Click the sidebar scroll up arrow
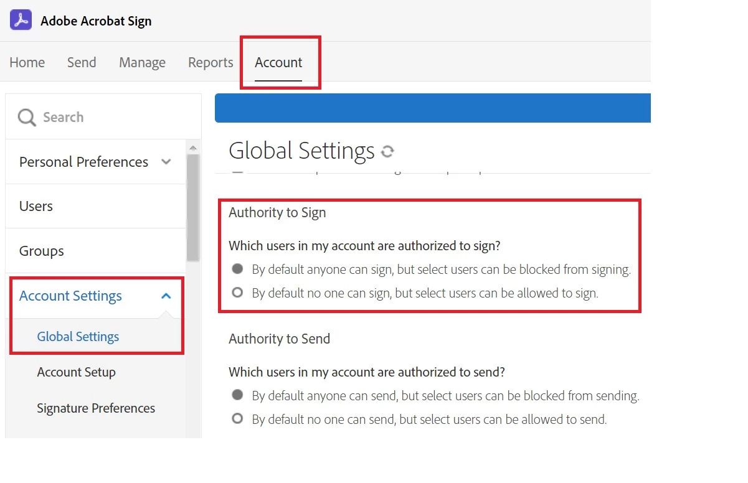The image size is (748, 483). pyautogui.click(x=193, y=148)
